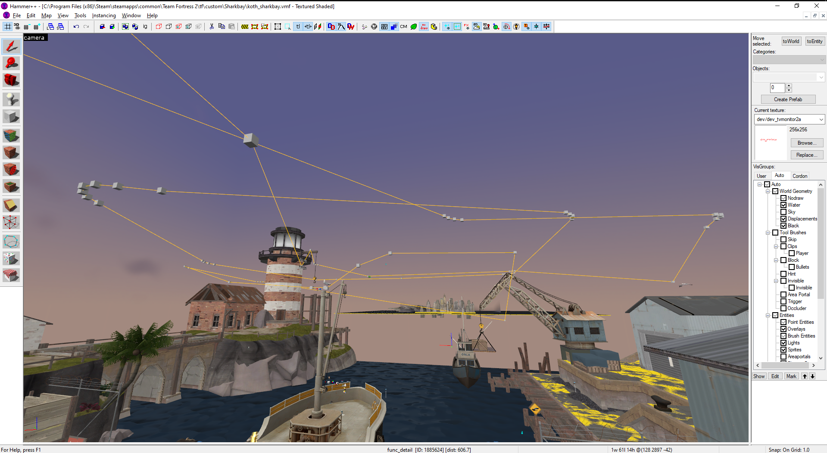Click the Undo arrow in toolbar

pyautogui.click(x=76, y=27)
